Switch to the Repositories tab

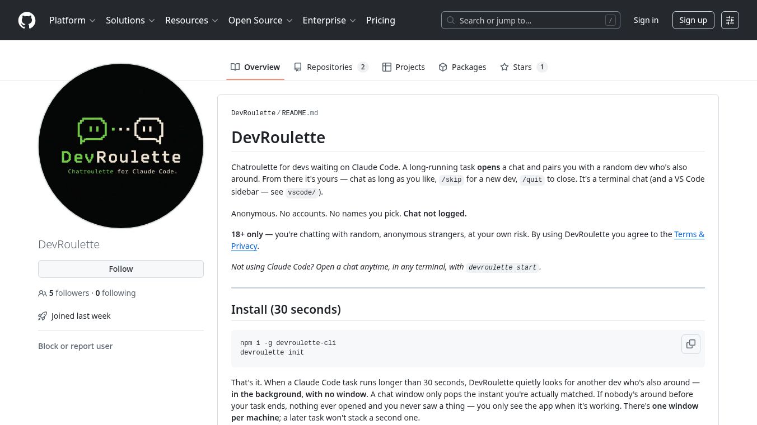tap(331, 67)
